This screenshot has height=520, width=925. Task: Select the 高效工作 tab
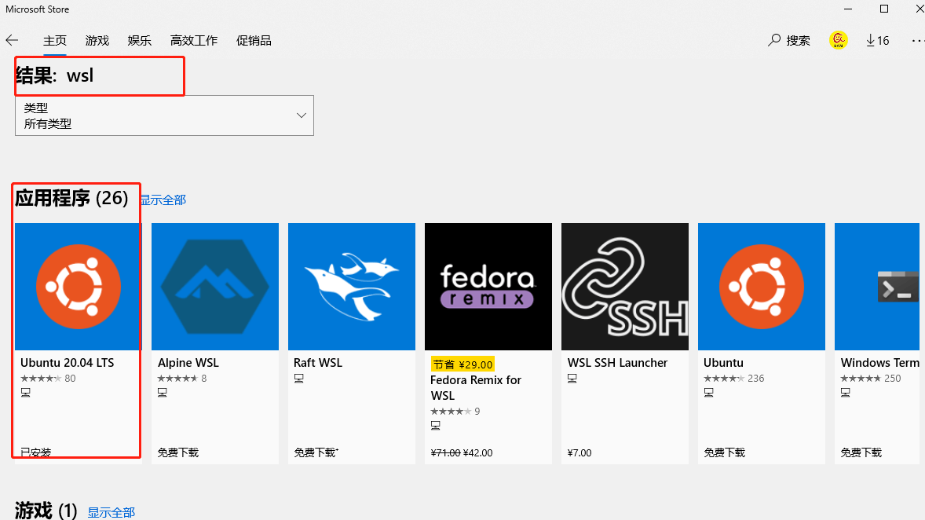click(x=194, y=41)
